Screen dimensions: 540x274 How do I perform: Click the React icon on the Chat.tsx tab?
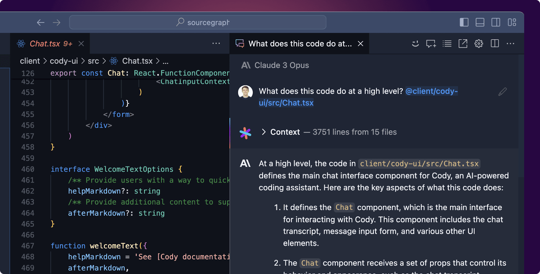tap(21, 44)
